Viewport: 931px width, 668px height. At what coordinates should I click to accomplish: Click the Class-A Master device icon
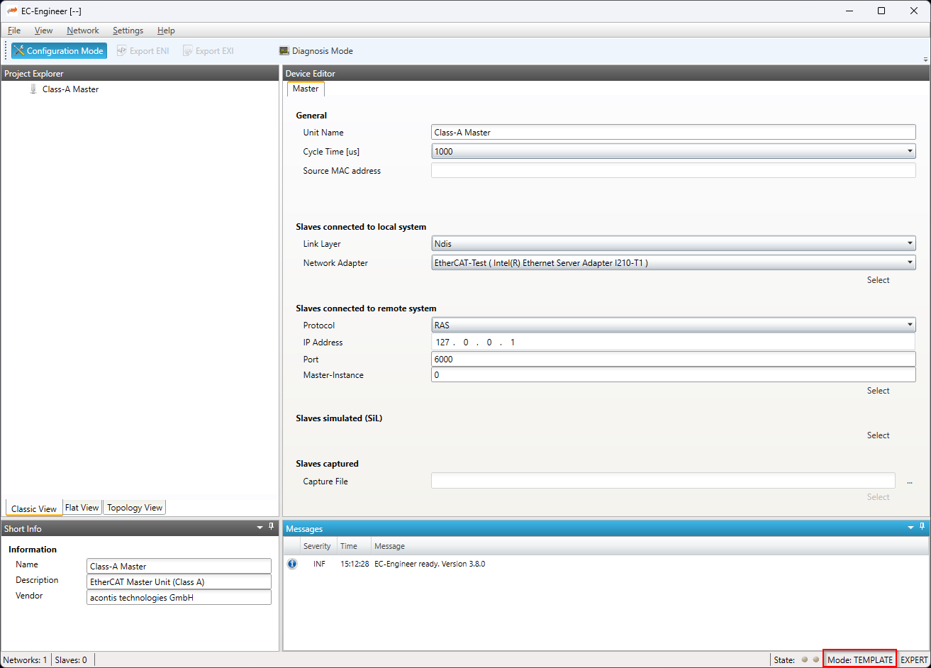click(33, 89)
